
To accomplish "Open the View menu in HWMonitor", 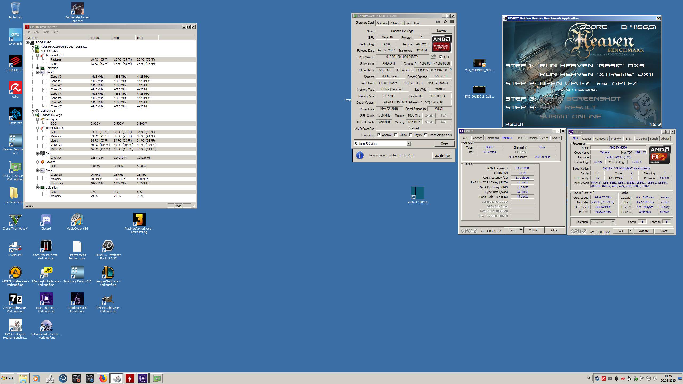I will click(x=36, y=32).
